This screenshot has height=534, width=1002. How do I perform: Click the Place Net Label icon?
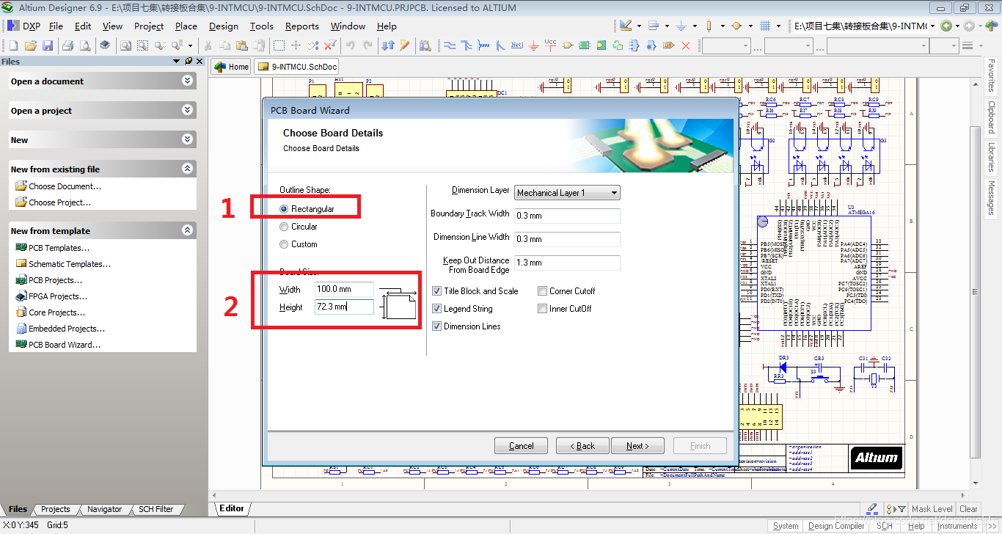[x=516, y=45]
